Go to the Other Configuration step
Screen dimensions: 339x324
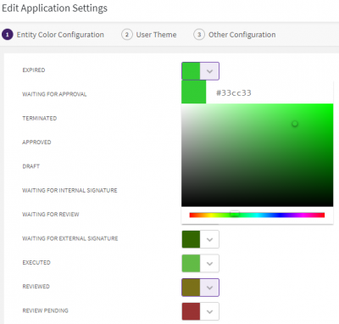242,35
